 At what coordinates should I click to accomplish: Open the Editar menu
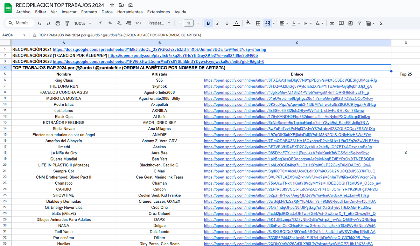pos(41,12)
